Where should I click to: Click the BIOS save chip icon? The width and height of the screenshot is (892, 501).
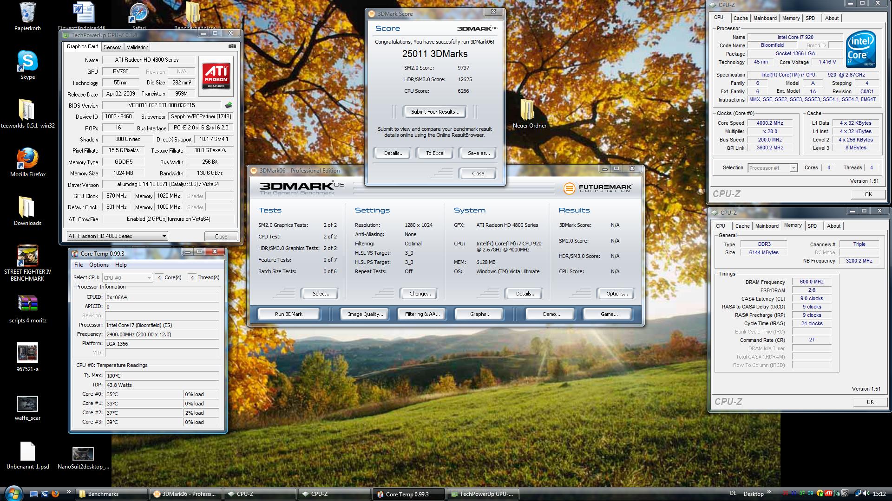pos(228,105)
